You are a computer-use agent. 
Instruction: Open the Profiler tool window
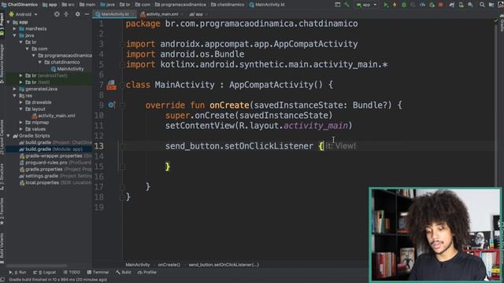147,273
